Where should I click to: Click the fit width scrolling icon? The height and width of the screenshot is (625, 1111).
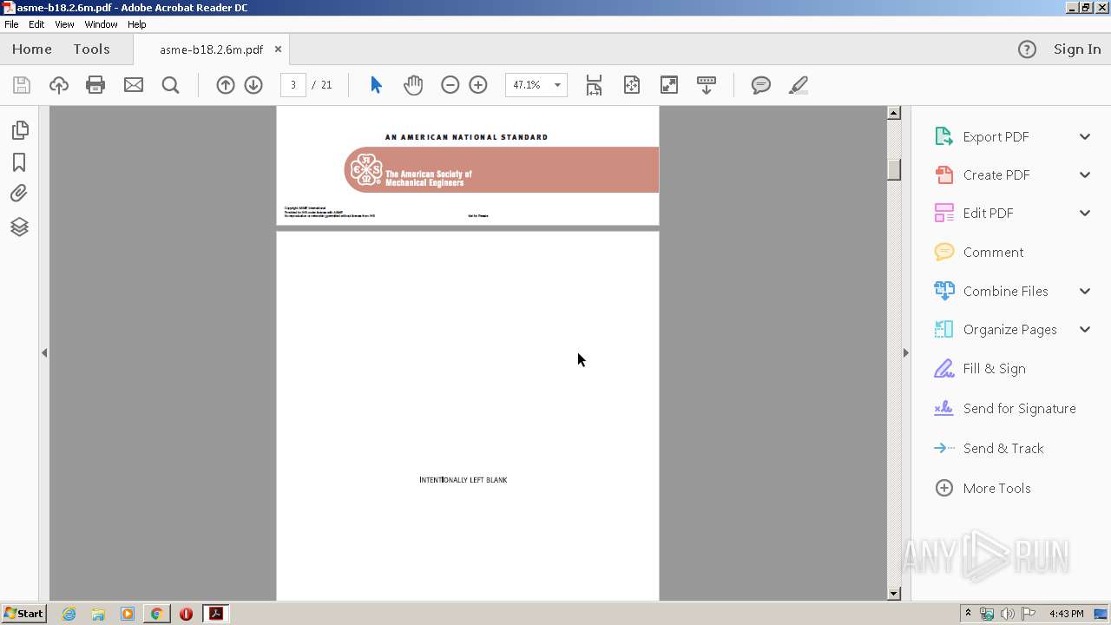594,85
